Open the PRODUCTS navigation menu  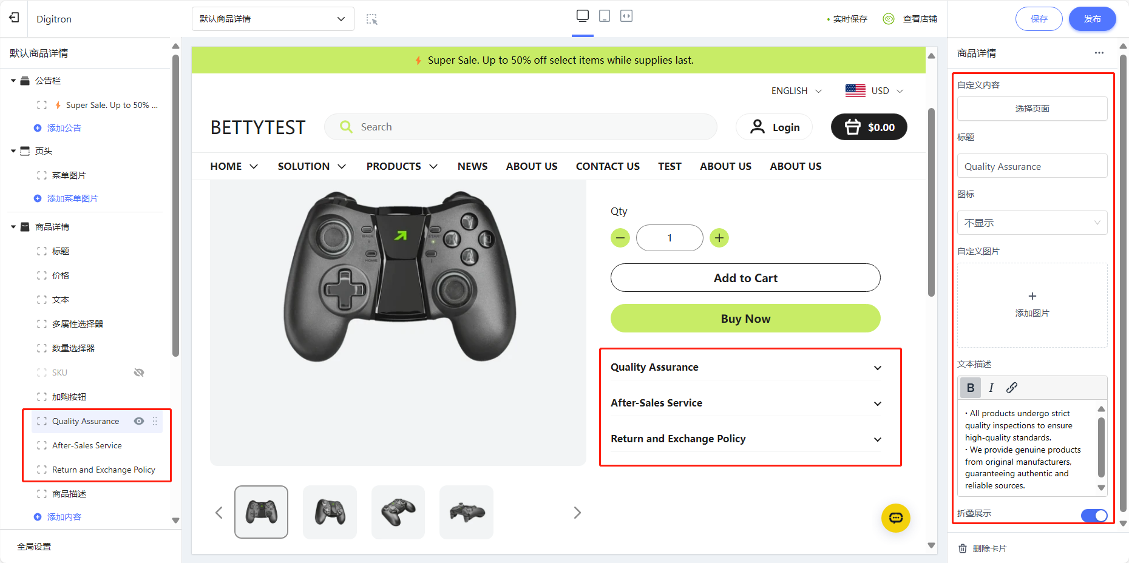tap(402, 166)
